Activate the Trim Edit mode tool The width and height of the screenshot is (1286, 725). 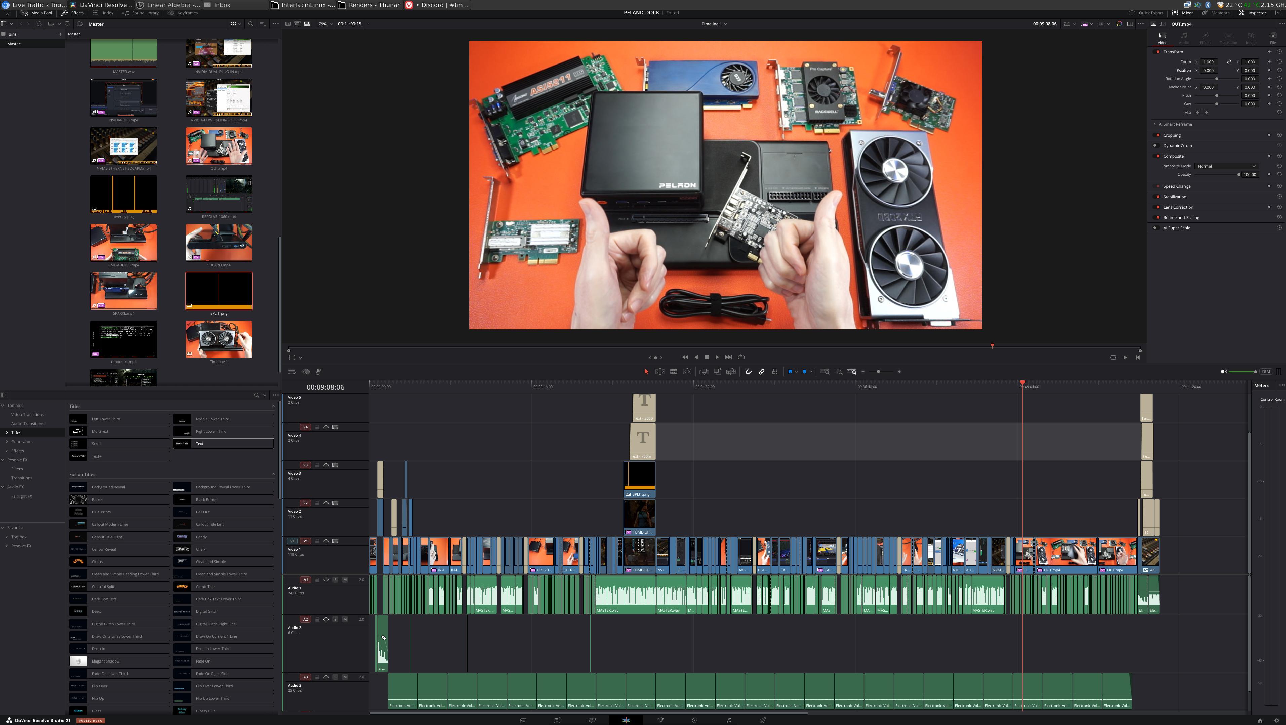coord(659,372)
